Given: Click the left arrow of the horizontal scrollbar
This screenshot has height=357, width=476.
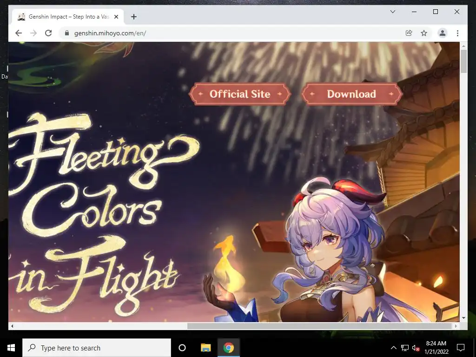Looking at the screenshot, I should (x=12, y=326).
